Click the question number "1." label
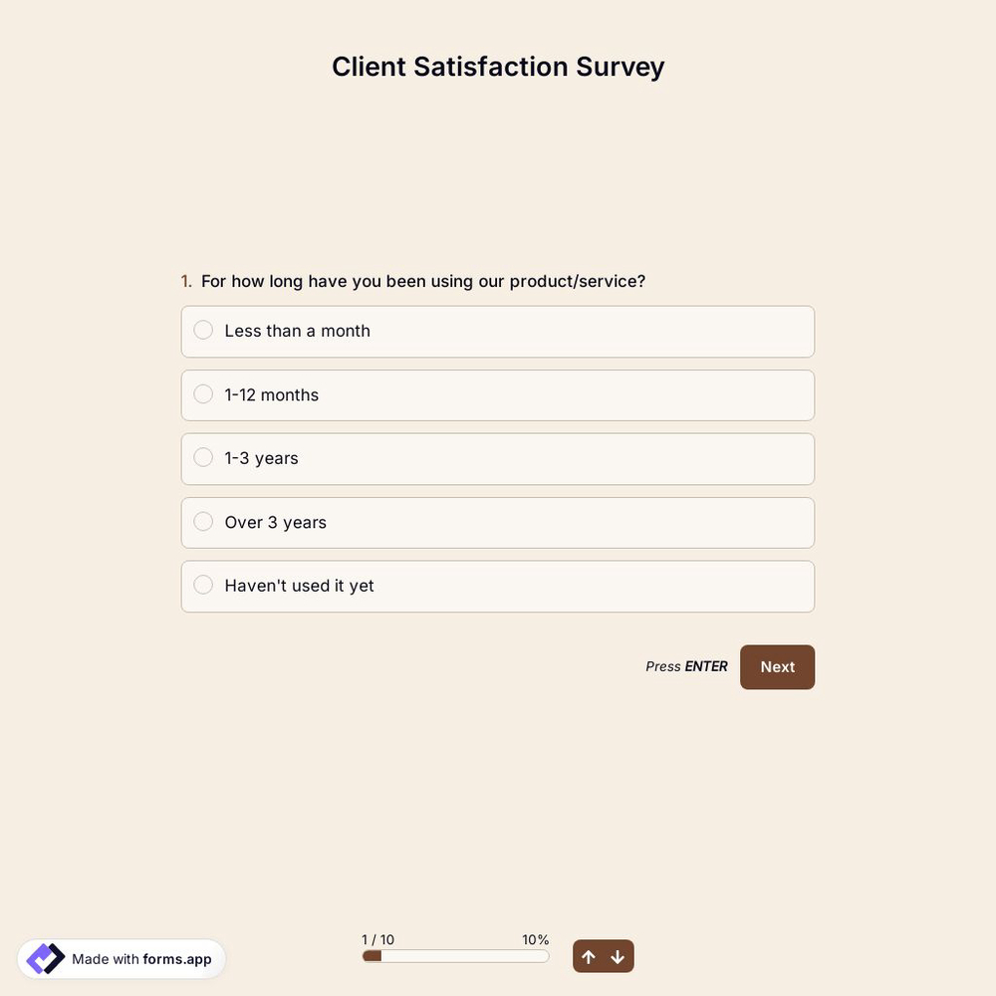This screenshot has width=996, height=996. (x=184, y=280)
